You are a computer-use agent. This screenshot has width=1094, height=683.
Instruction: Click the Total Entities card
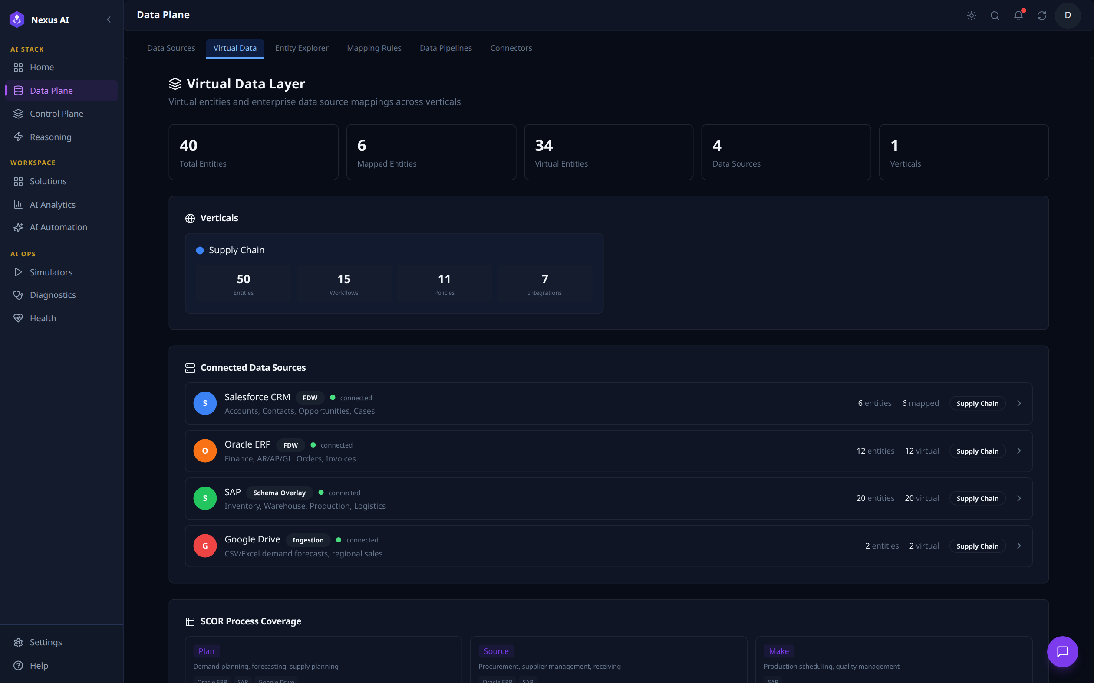click(x=254, y=152)
